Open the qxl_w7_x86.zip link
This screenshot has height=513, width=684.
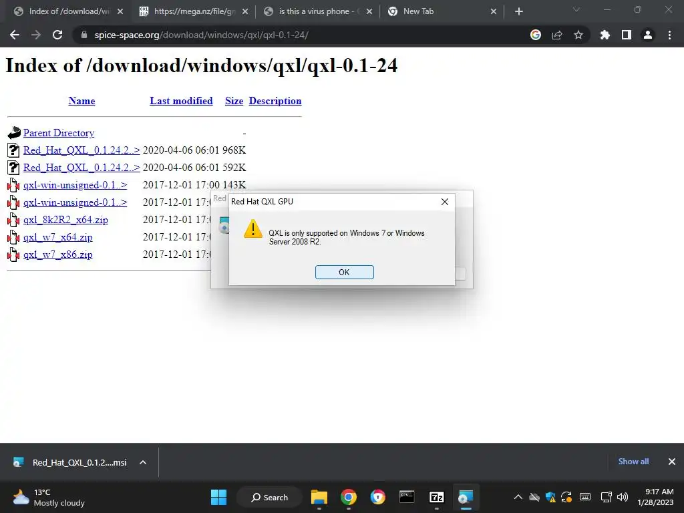pyautogui.click(x=57, y=254)
